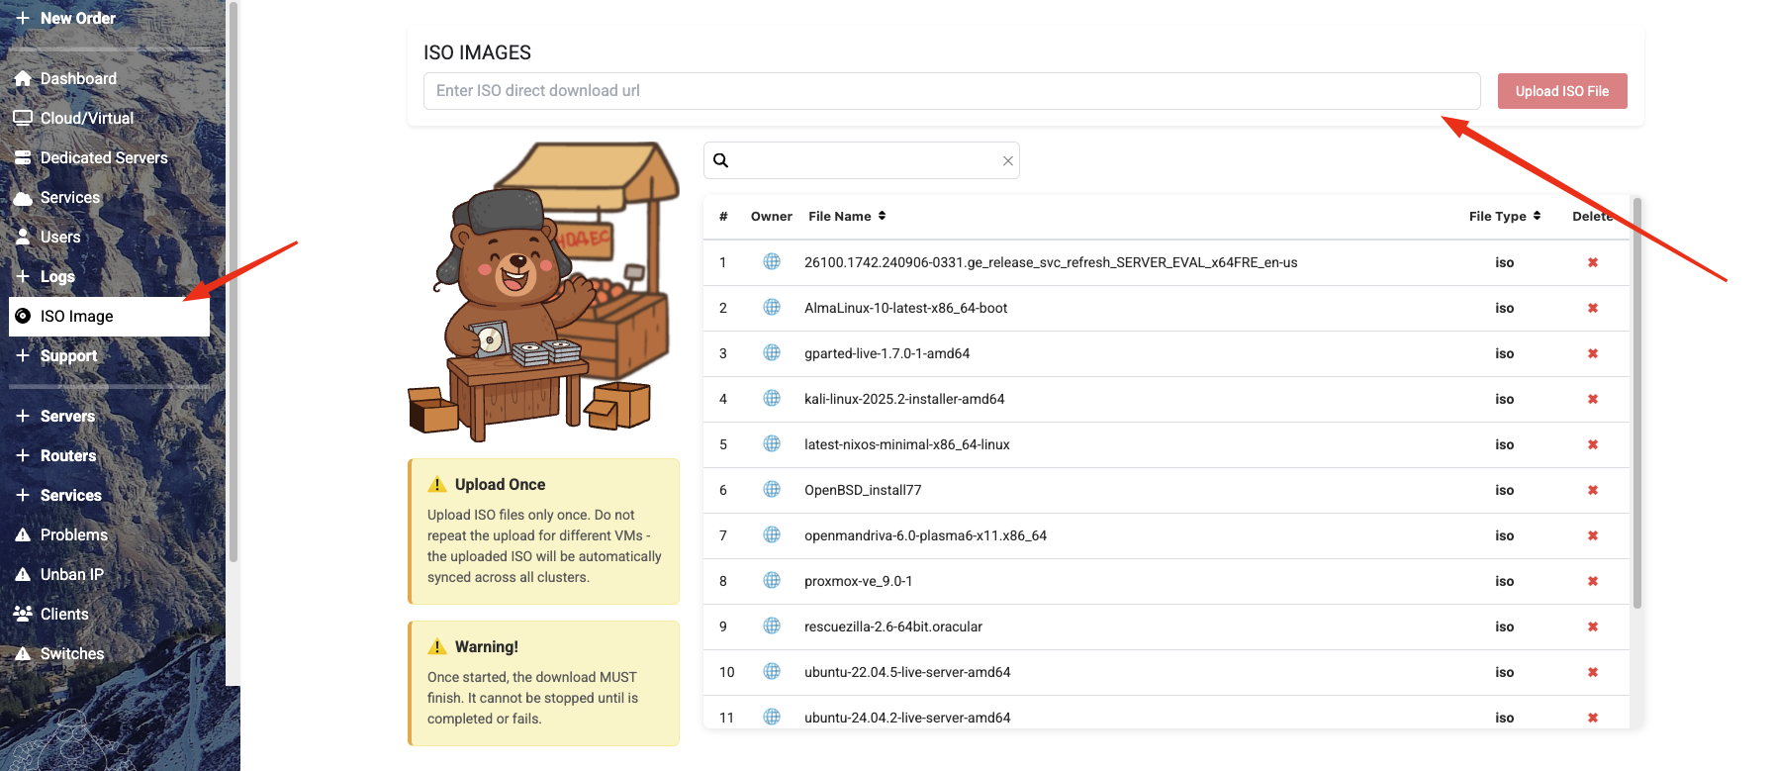This screenshot has height=771, width=1773.
Task: Click the red X for proxmox-ve_9.0-1
Action: pos(1592,581)
